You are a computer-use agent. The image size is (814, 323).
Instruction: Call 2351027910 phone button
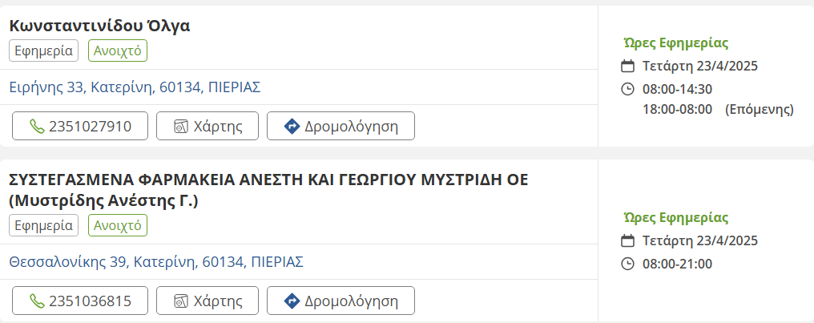pyautogui.click(x=80, y=127)
